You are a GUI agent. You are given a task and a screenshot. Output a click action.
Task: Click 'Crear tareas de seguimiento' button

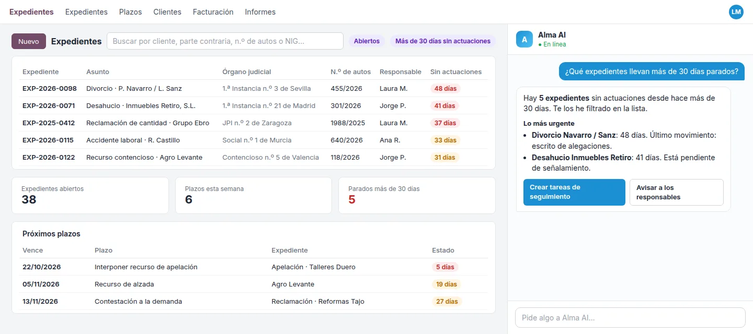(x=574, y=192)
